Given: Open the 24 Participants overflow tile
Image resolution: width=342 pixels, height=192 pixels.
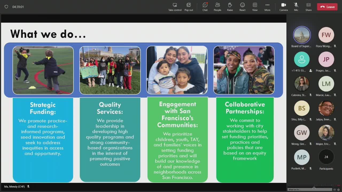Looking at the screenshot, I should click(x=326, y=157).
